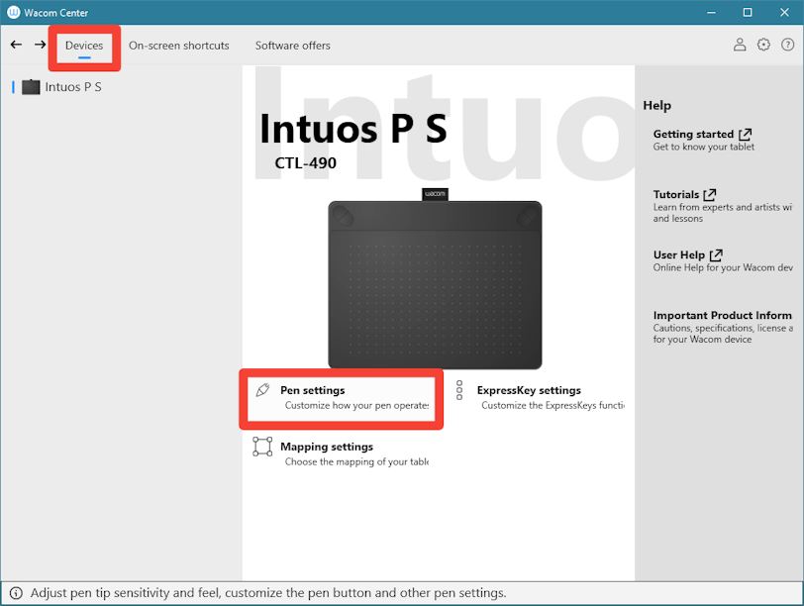Click 'Customize the ExpressKeys' description text
Screen dimensions: 804x606
tap(553, 405)
